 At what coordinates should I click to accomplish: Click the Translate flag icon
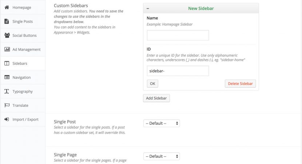7,105
